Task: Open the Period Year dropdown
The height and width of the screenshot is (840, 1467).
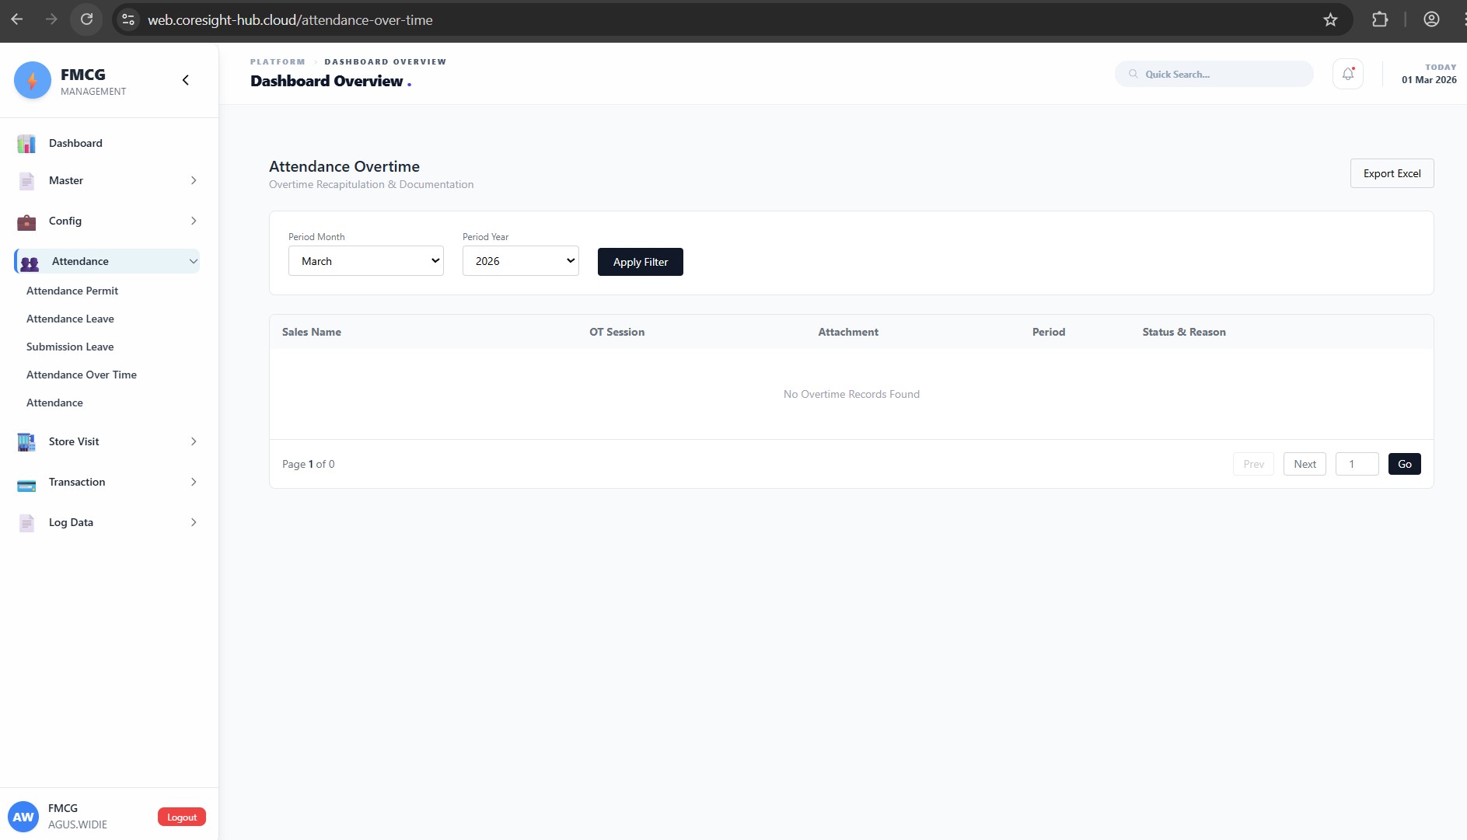Action: (520, 261)
